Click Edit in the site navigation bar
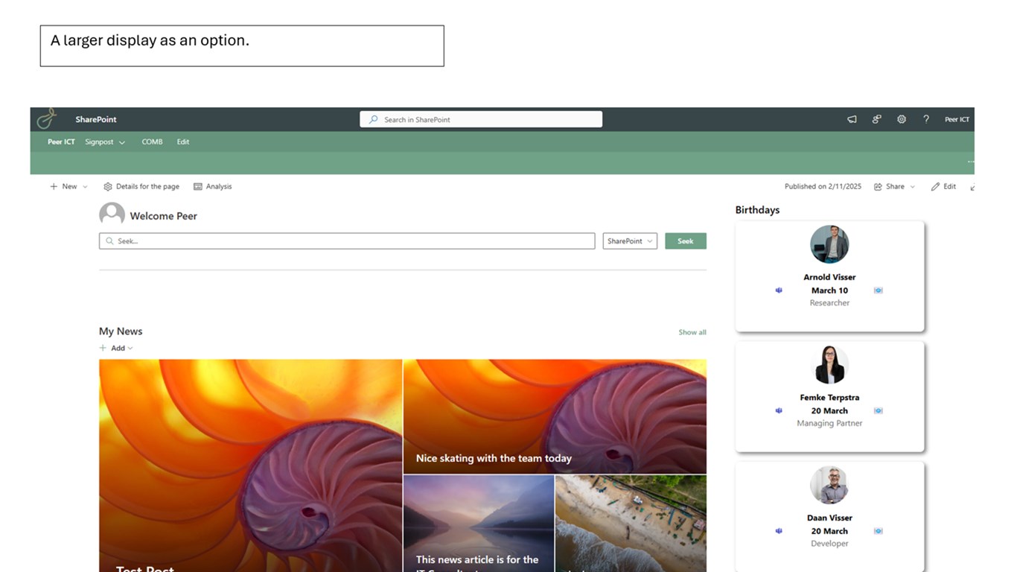This screenshot has width=1017, height=572. click(x=183, y=142)
